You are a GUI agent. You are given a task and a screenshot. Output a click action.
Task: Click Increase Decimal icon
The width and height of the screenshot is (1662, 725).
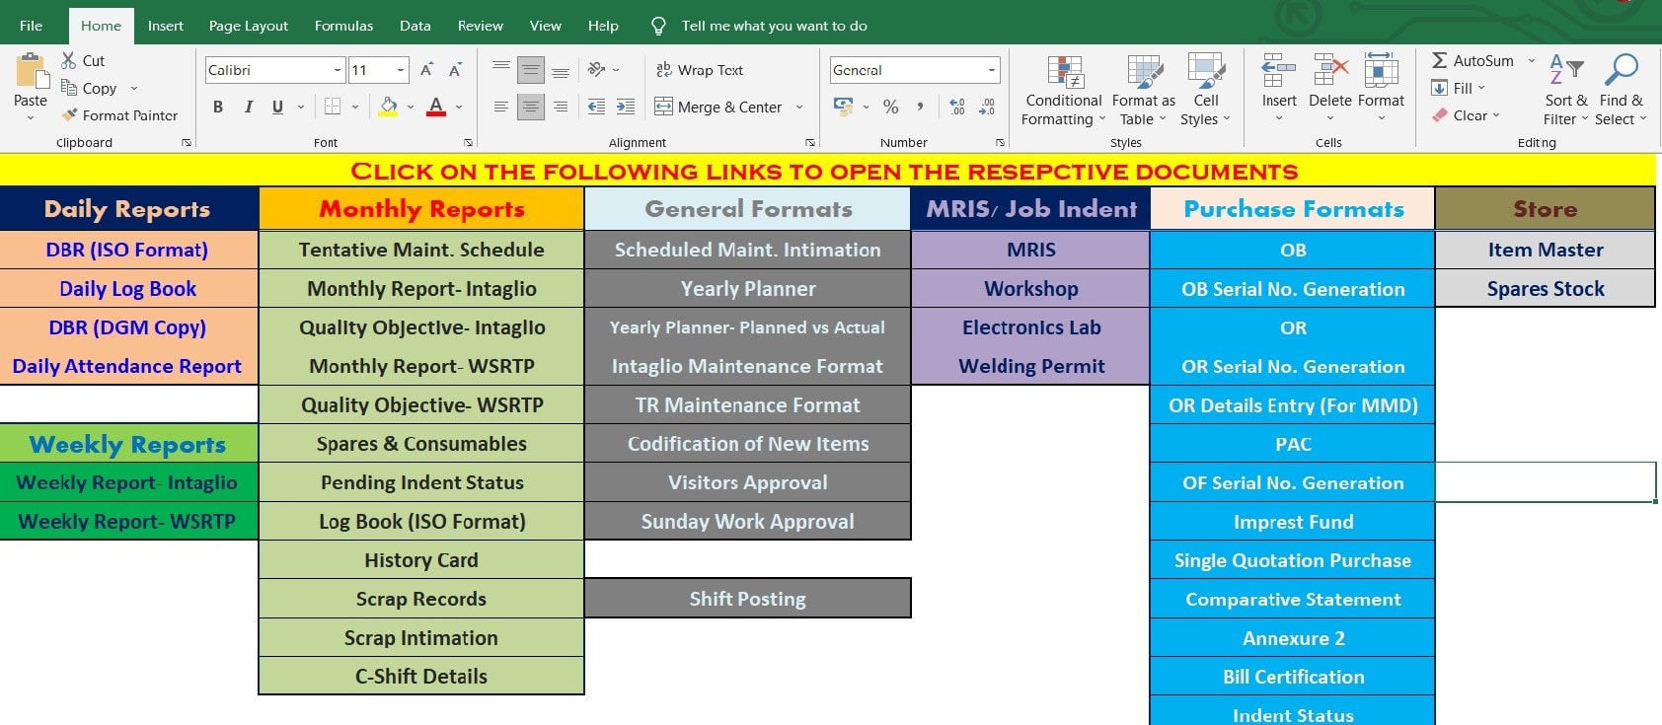click(x=957, y=107)
